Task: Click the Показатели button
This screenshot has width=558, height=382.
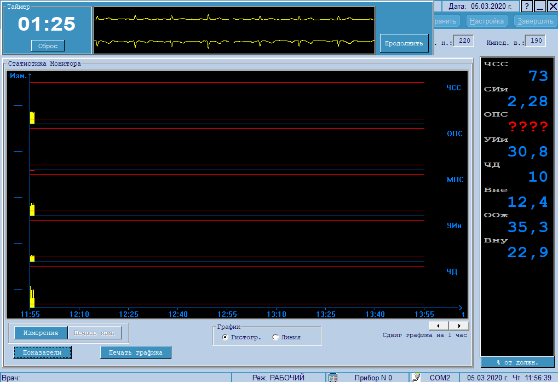Action: pyautogui.click(x=42, y=352)
